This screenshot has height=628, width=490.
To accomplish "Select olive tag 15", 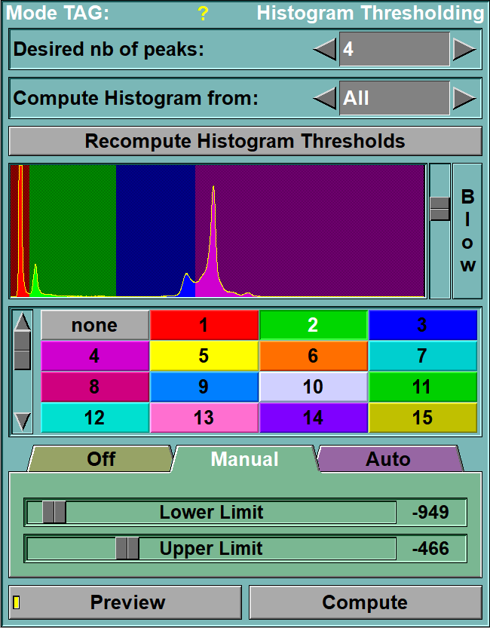I will 423,418.
